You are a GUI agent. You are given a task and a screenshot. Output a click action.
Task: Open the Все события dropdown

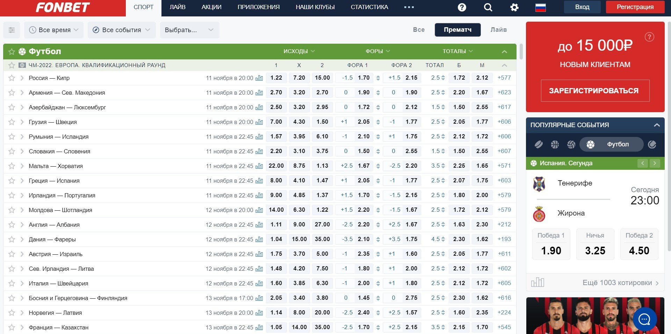(x=122, y=30)
